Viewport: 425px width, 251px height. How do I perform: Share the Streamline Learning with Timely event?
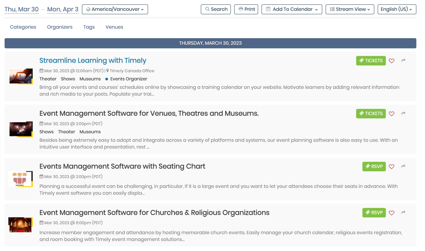tap(403, 61)
